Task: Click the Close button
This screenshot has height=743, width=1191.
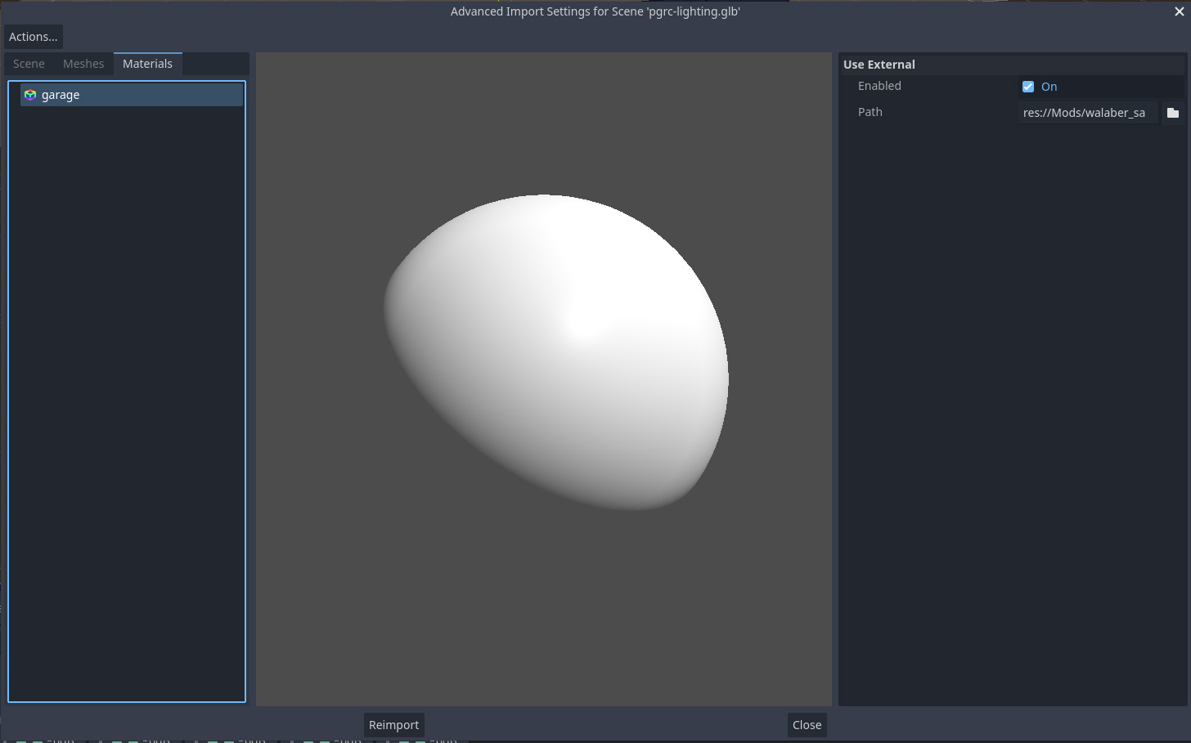Action: (x=807, y=725)
